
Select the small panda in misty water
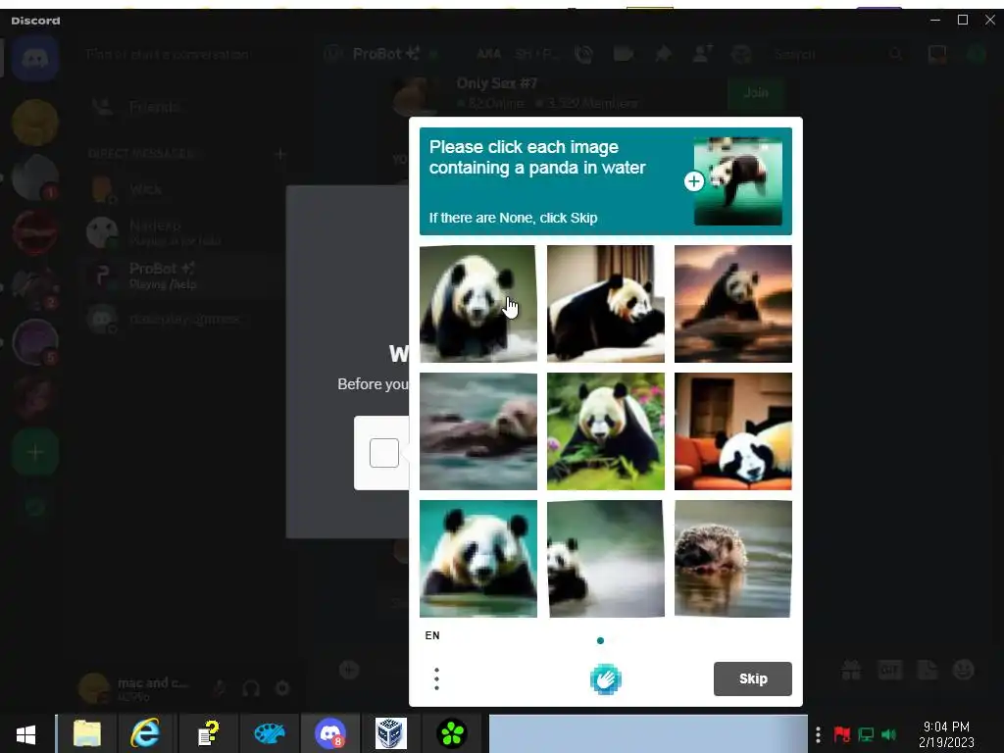tap(606, 558)
